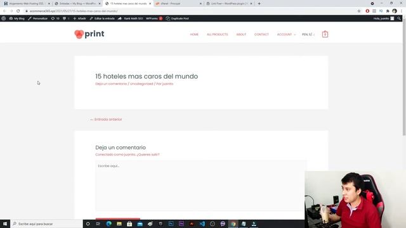Open the shopping cart icon in header

point(325,34)
